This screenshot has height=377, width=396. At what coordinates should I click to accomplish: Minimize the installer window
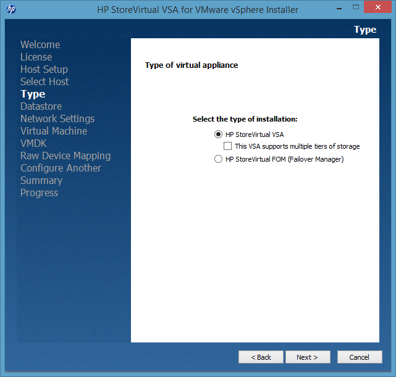coord(339,7)
